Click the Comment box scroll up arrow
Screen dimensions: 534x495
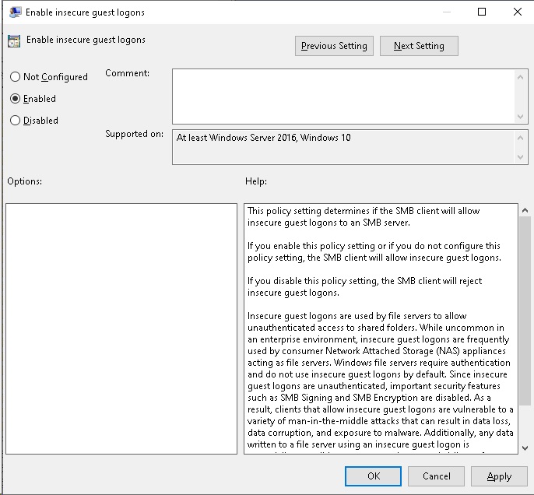521,75
